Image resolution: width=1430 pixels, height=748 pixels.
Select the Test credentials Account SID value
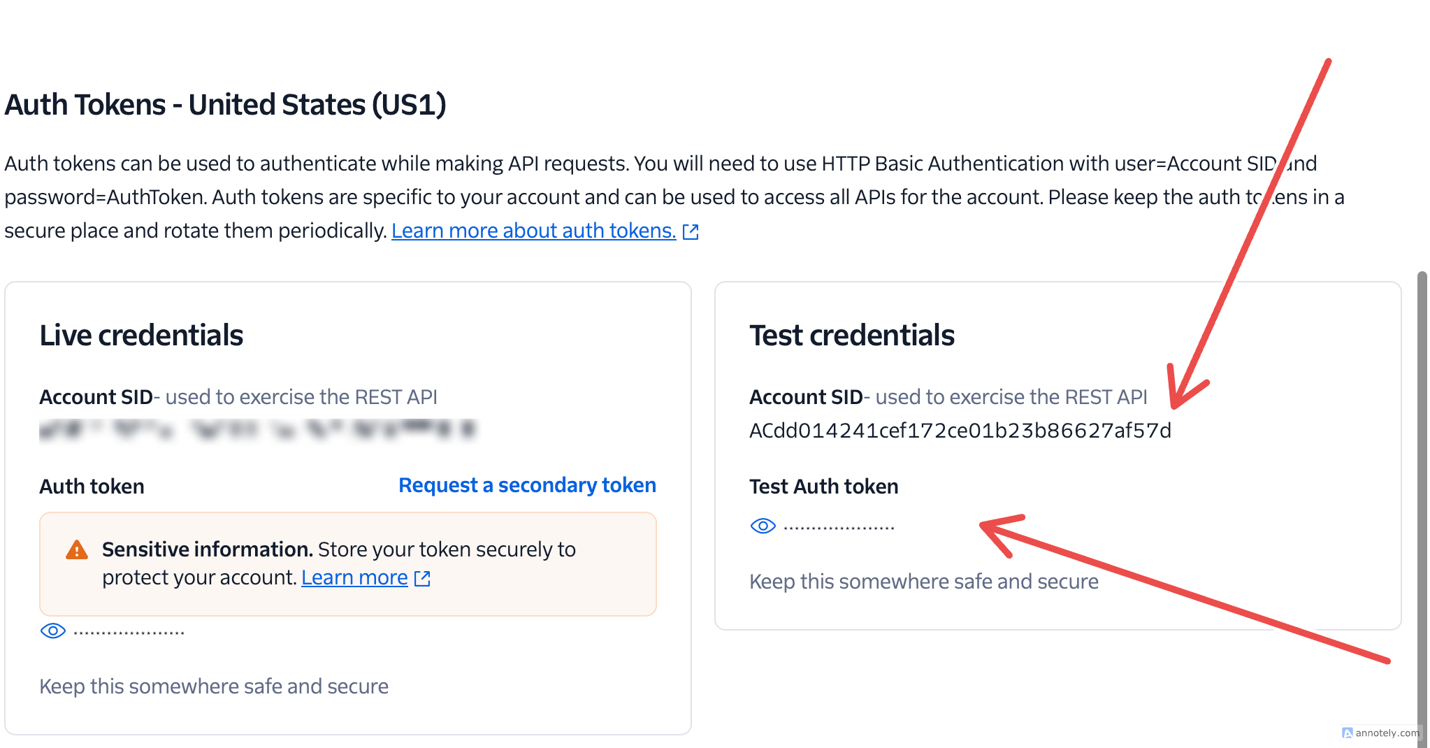coord(961,431)
